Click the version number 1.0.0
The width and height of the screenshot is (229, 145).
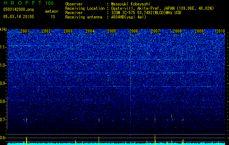tap(49, 3)
